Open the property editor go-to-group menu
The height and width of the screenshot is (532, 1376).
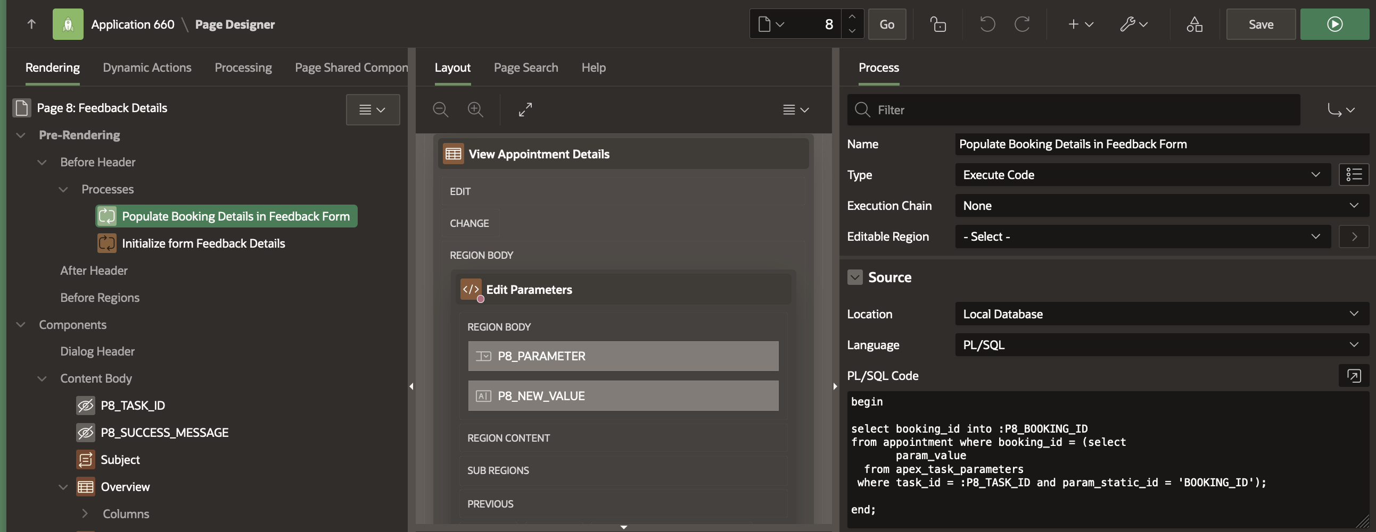pos(1341,110)
